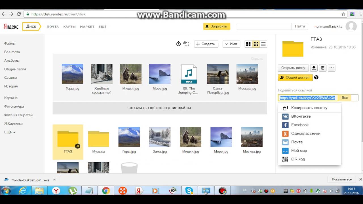363x204 pixels.
Task: Open download item options chevron
Action: point(54,180)
